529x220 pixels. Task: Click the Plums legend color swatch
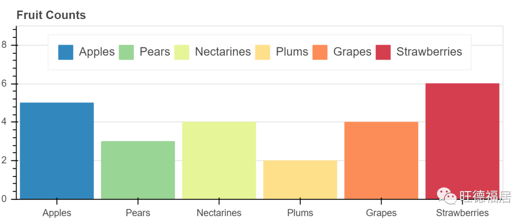(x=263, y=52)
